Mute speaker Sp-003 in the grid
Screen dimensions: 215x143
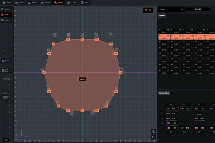point(192,30)
